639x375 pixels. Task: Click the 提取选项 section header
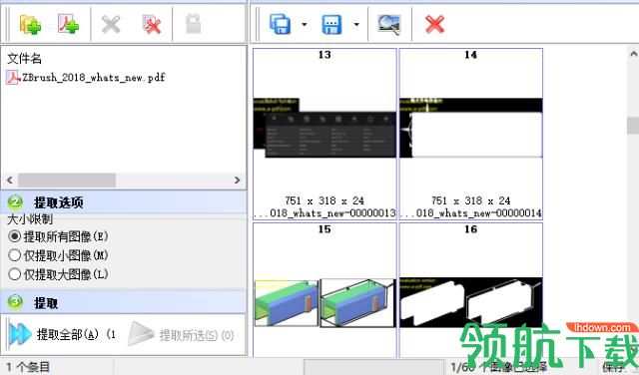tap(124, 201)
